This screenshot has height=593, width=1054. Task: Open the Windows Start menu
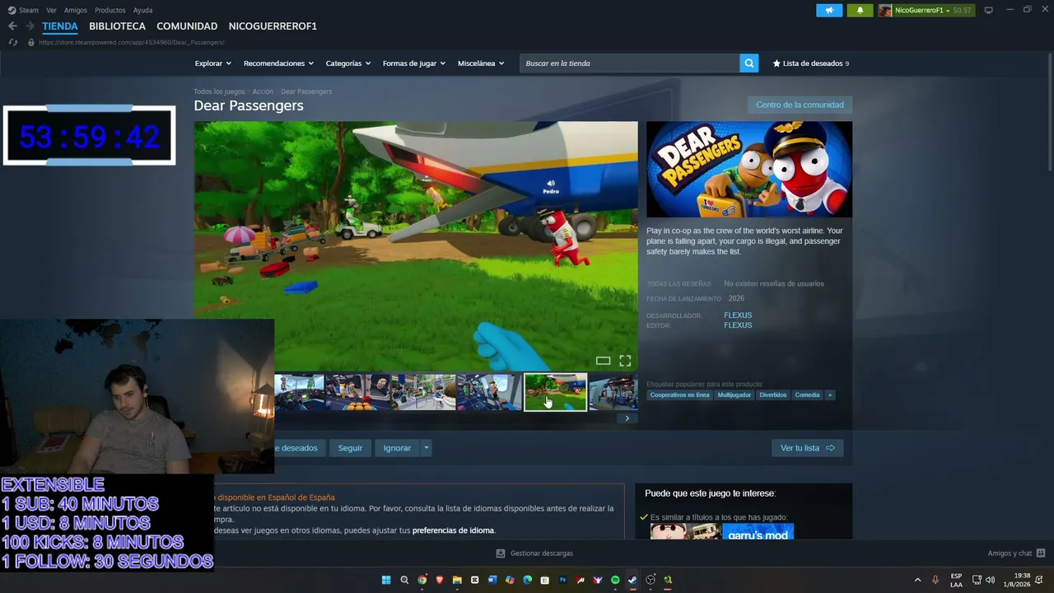pyautogui.click(x=386, y=580)
